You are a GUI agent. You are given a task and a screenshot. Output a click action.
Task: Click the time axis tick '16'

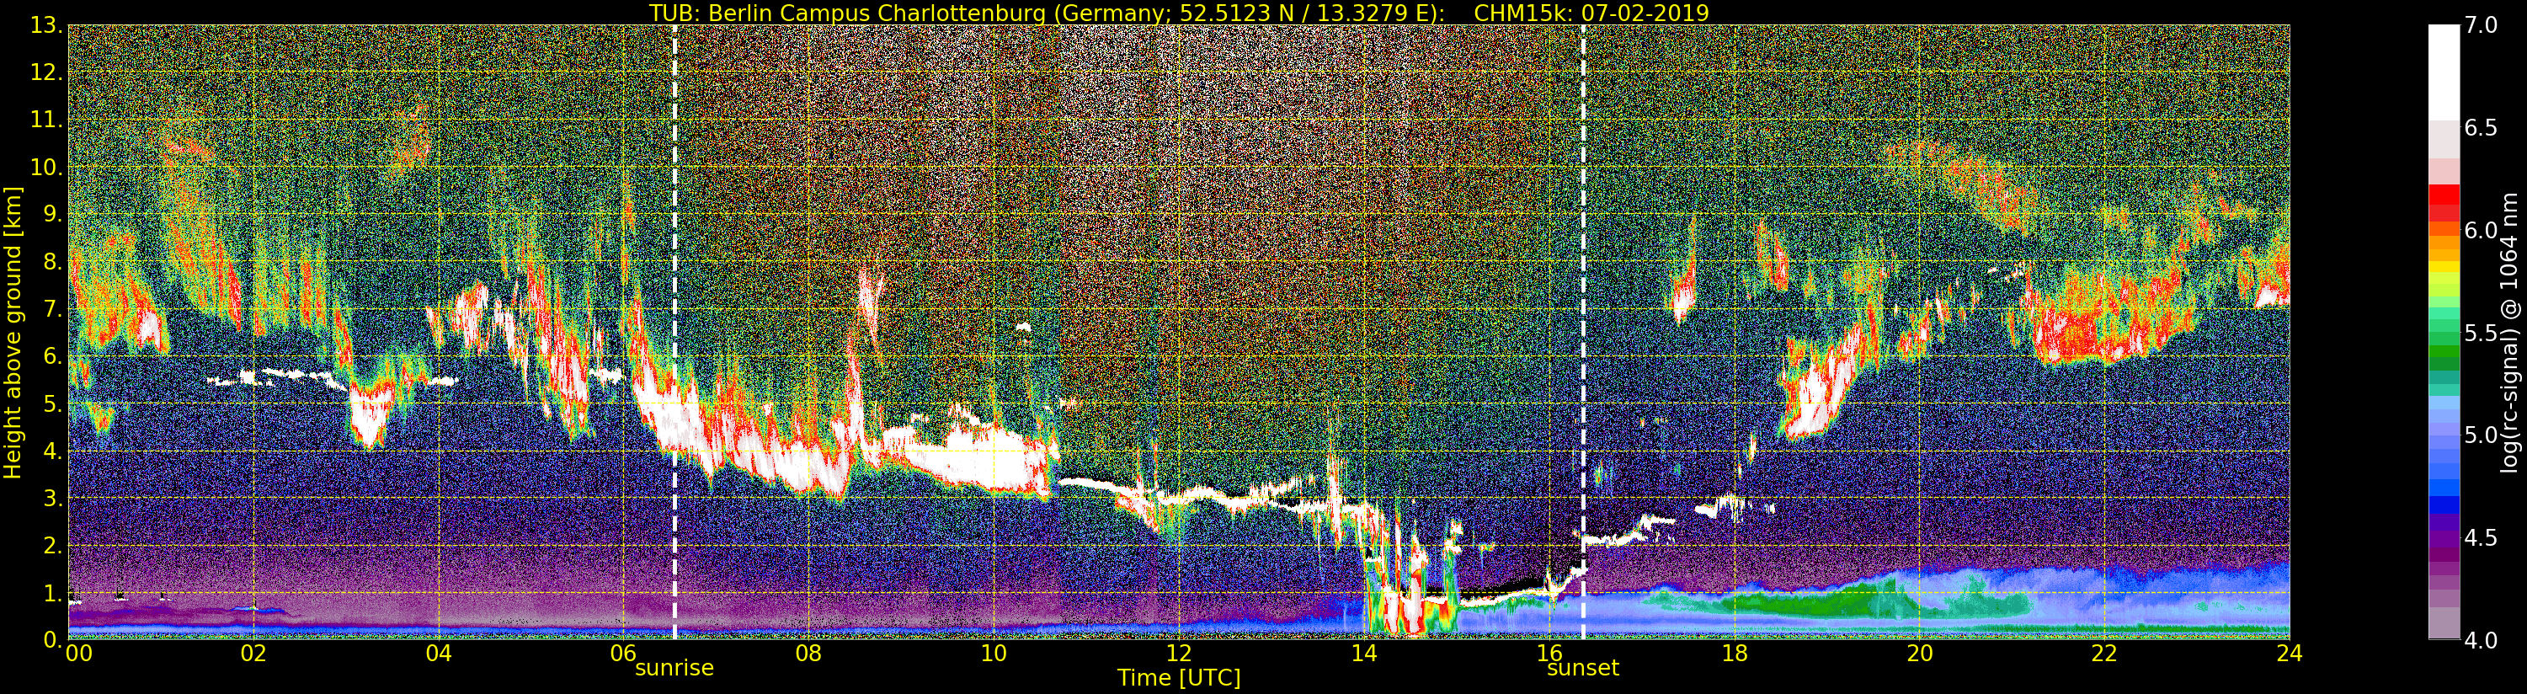point(1549,654)
